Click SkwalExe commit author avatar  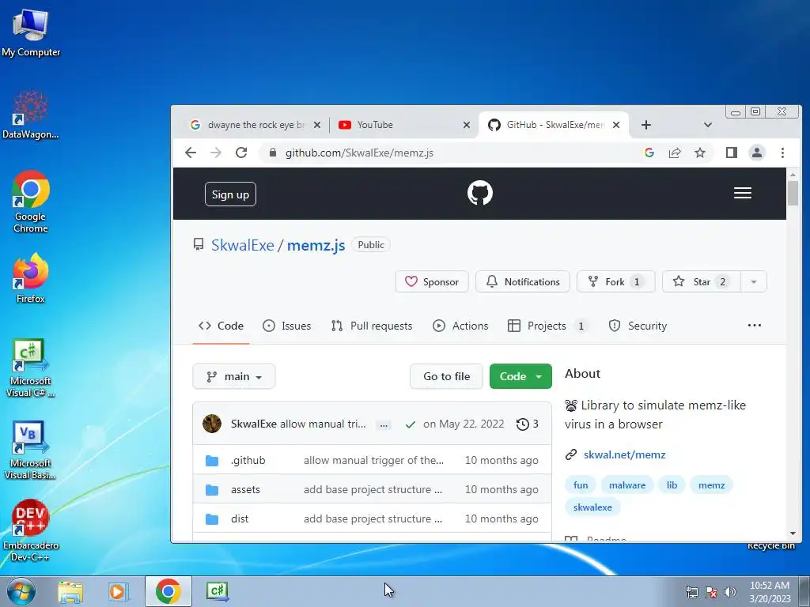[212, 424]
